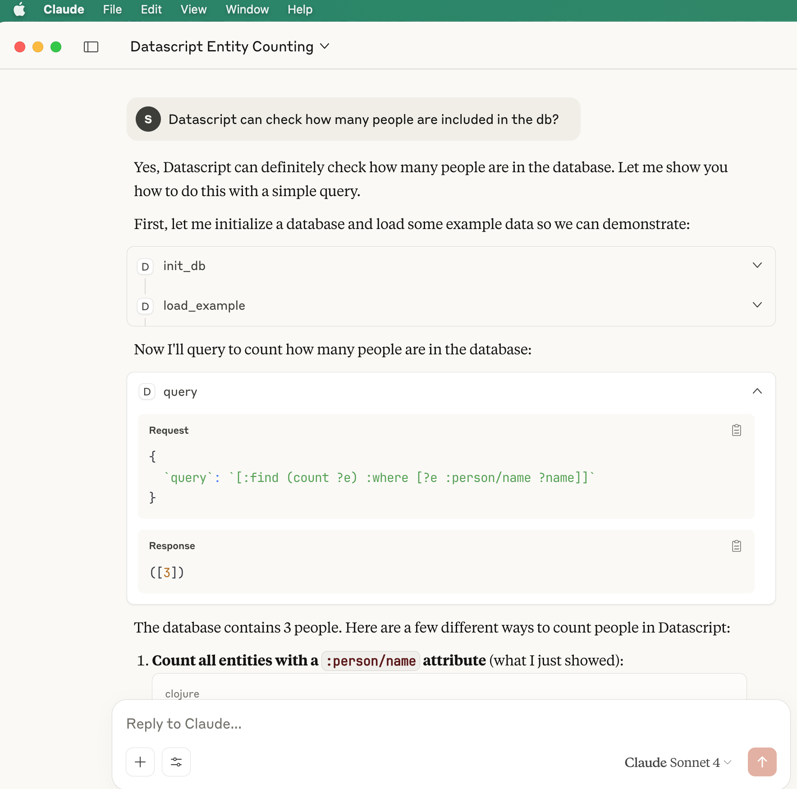
Task: Open the Datascript Entity Counting title dropdown
Action: 230,46
